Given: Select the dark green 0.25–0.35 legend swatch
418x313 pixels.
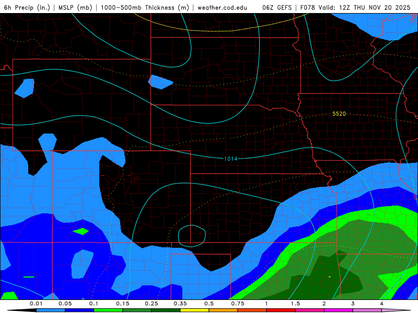Looking at the screenshot, I should (166, 310).
